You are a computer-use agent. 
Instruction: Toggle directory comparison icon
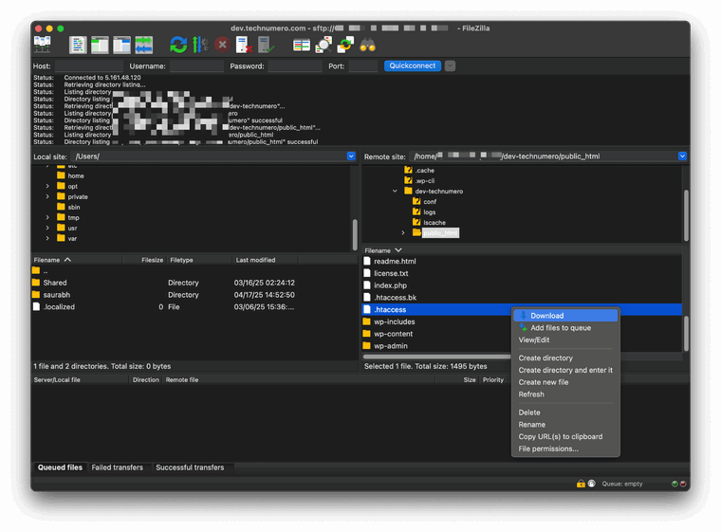324,46
